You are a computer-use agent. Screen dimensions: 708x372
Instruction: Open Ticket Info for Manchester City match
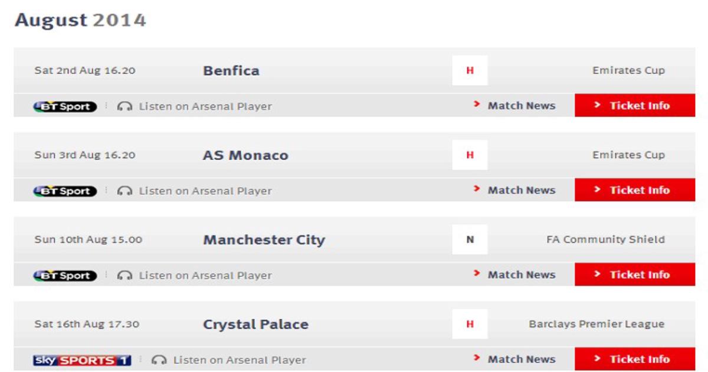635,275
